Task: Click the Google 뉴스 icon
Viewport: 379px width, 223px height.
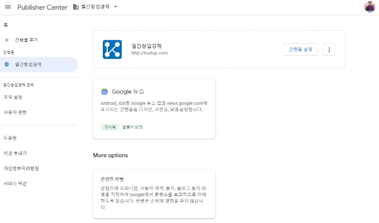Action: (104, 91)
